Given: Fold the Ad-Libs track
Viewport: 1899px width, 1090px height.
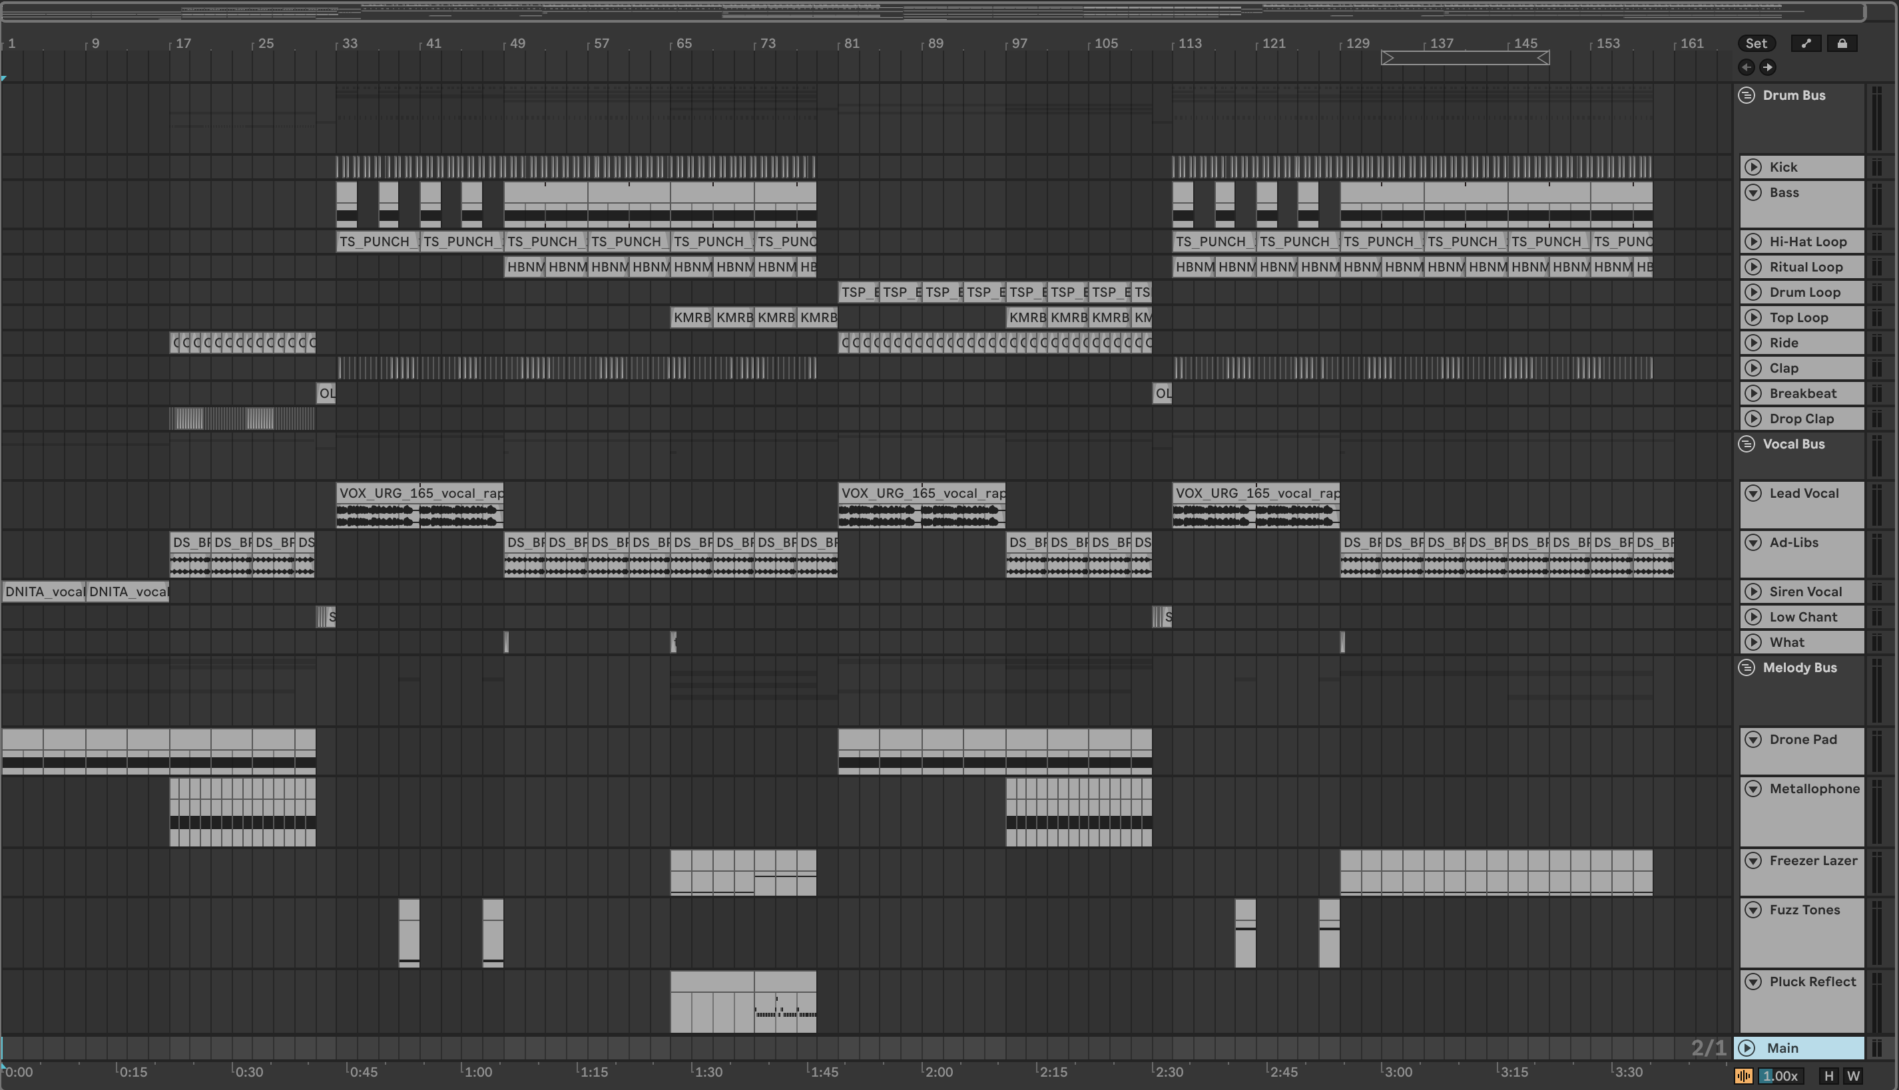Looking at the screenshot, I should pos(1753,543).
